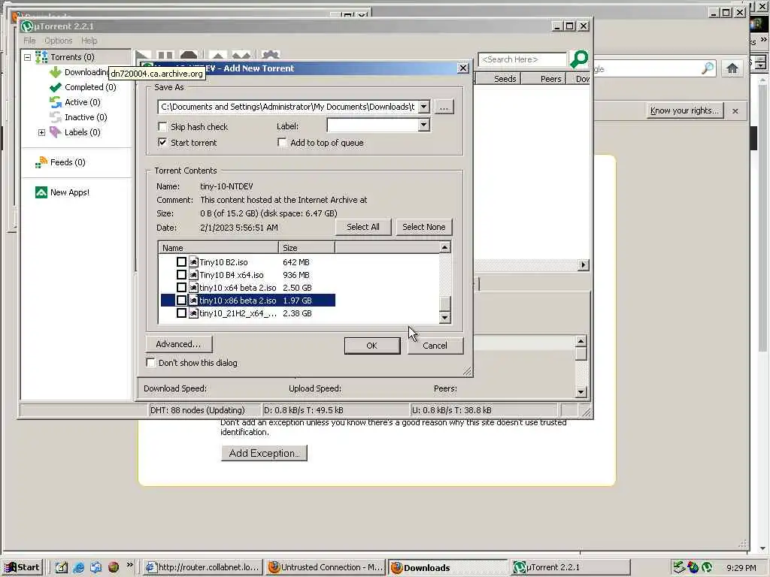This screenshot has height=577, width=770.
Task: Click the Move Up Queue toolbar icon
Action: tap(217, 56)
